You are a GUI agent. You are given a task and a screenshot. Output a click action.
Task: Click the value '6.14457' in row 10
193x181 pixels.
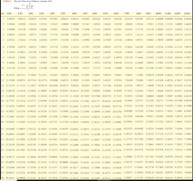click(160, 68)
